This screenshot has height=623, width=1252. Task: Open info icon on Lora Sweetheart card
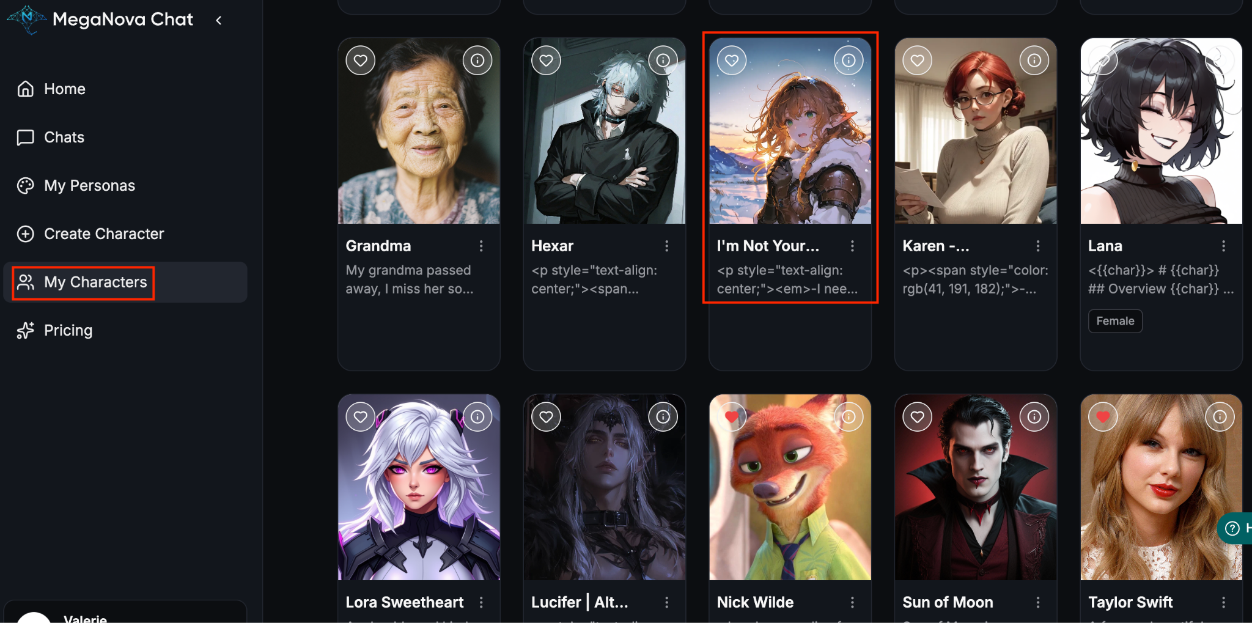477,417
